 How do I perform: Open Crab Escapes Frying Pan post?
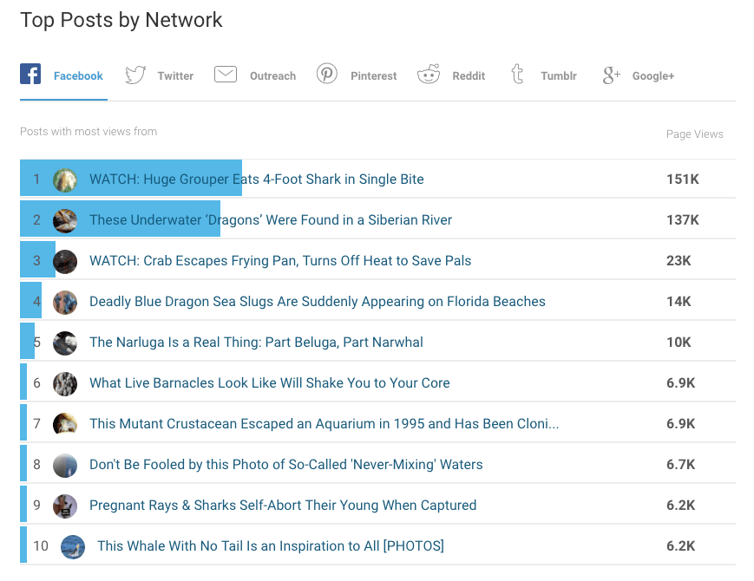[280, 261]
